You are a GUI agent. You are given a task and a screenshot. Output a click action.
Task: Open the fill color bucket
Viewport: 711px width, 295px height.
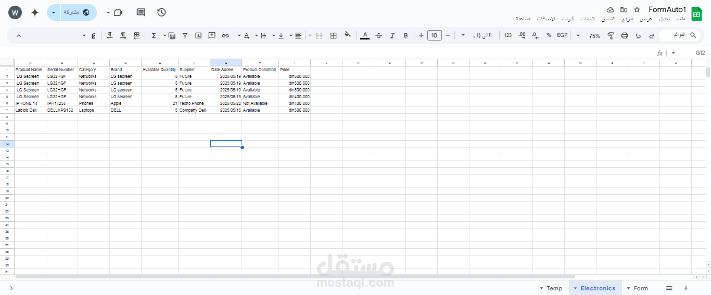(x=347, y=35)
